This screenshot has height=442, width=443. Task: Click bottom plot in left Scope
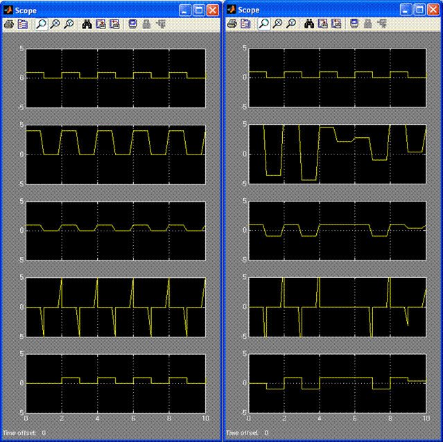(116, 383)
